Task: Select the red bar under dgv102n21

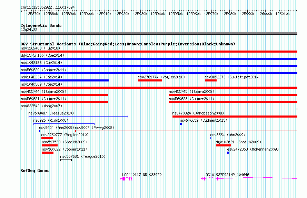Action: (224, 145)
